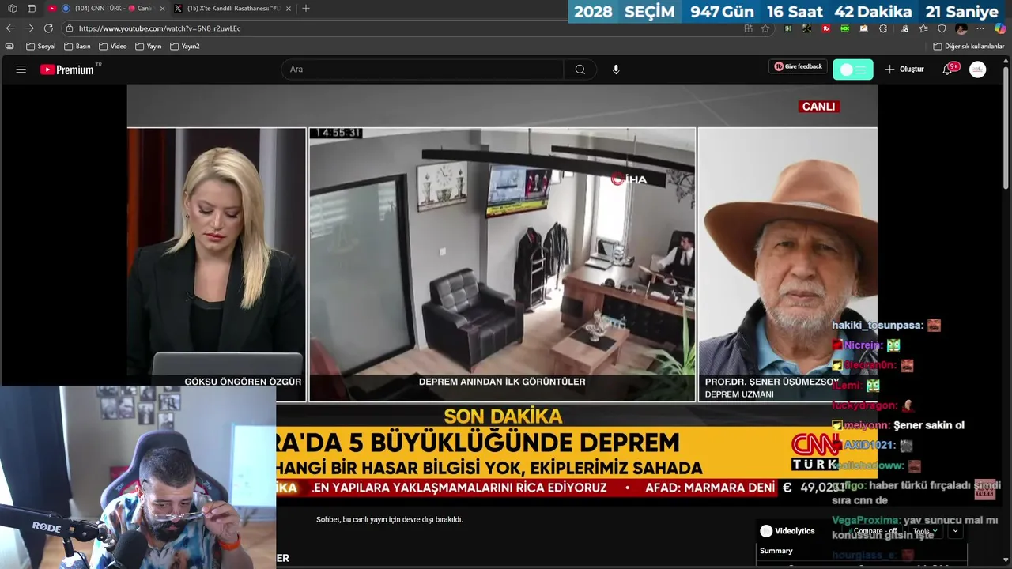Close the Kandilli Rasathanesi tab
1012x569 pixels.
288,8
